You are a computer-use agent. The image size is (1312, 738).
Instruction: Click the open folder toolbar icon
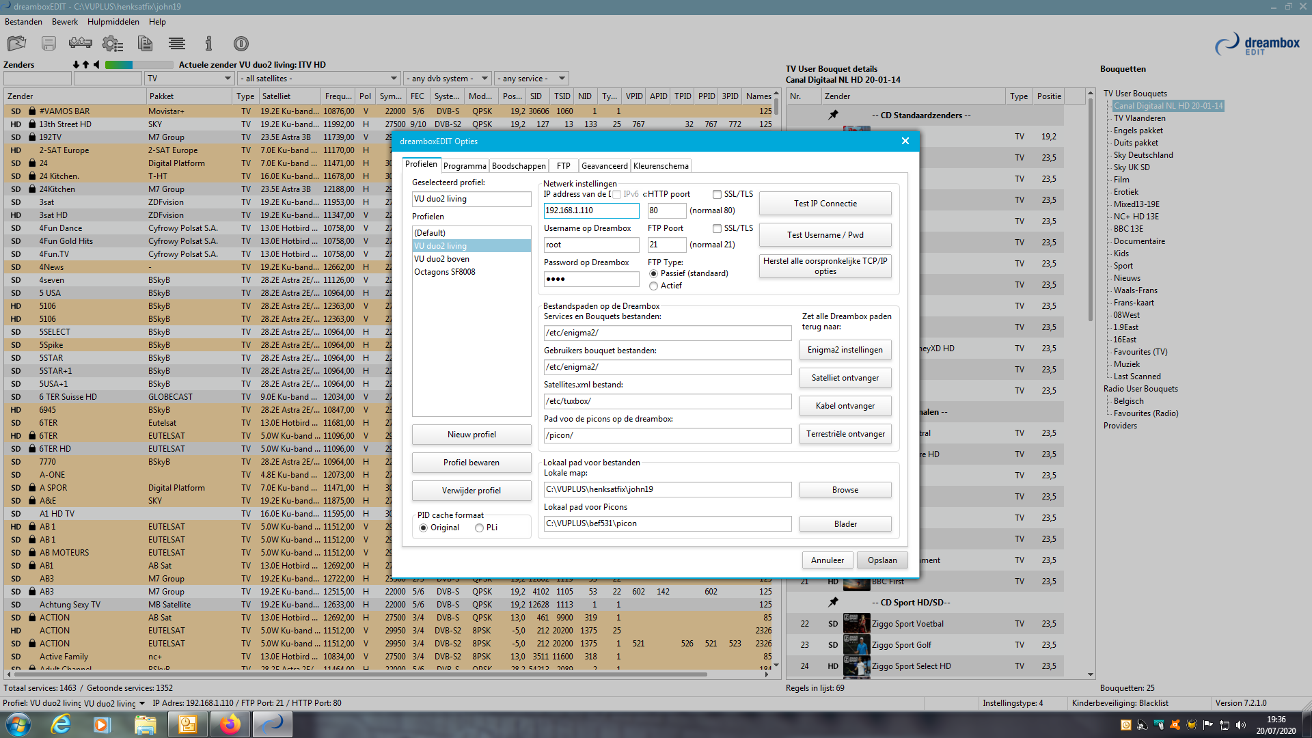pos(16,44)
